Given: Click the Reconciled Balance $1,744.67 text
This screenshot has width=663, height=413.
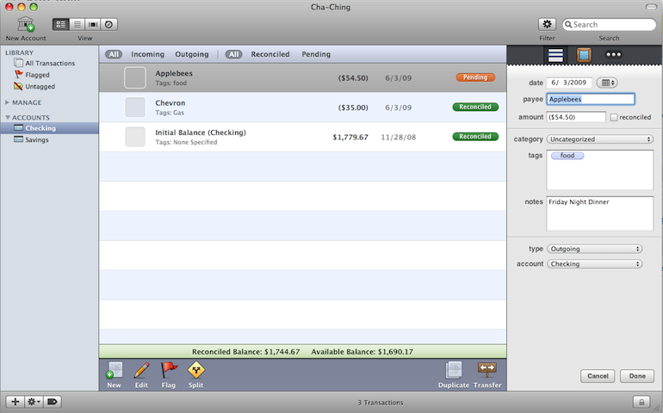Looking at the screenshot, I should 245,352.
